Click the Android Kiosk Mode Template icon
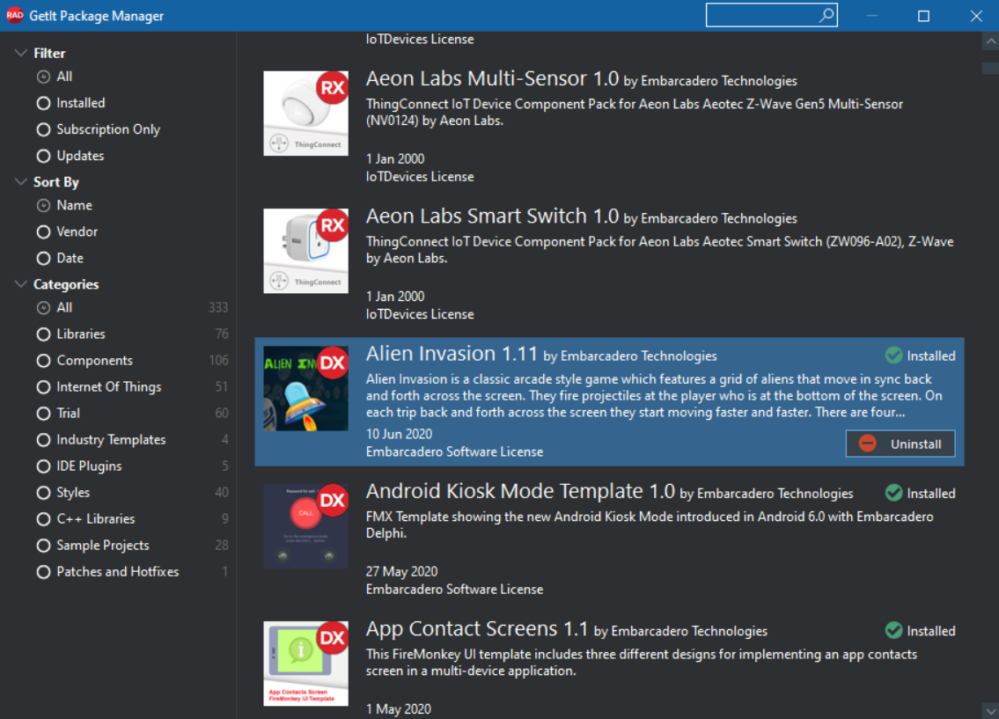This screenshot has height=719, width=999. coord(305,526)
